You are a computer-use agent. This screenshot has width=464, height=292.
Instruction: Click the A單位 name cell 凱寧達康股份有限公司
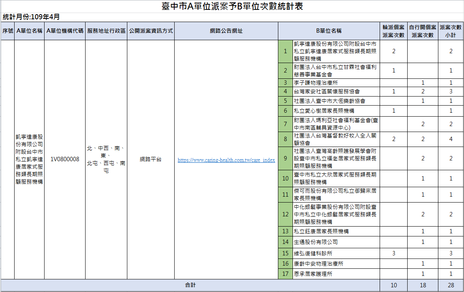pyautogui.click(x=29, y=159)
